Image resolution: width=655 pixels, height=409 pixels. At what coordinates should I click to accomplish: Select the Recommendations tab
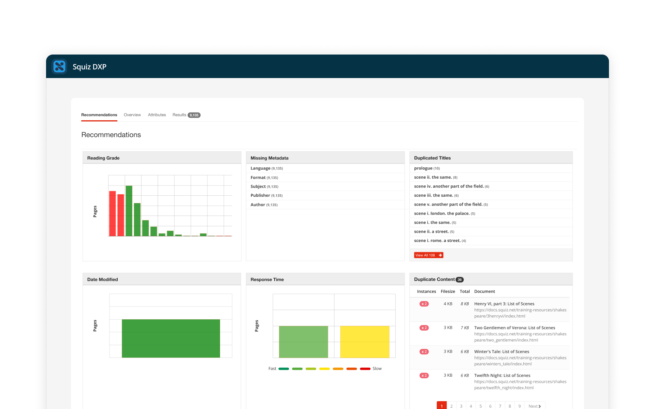[99, 115]
